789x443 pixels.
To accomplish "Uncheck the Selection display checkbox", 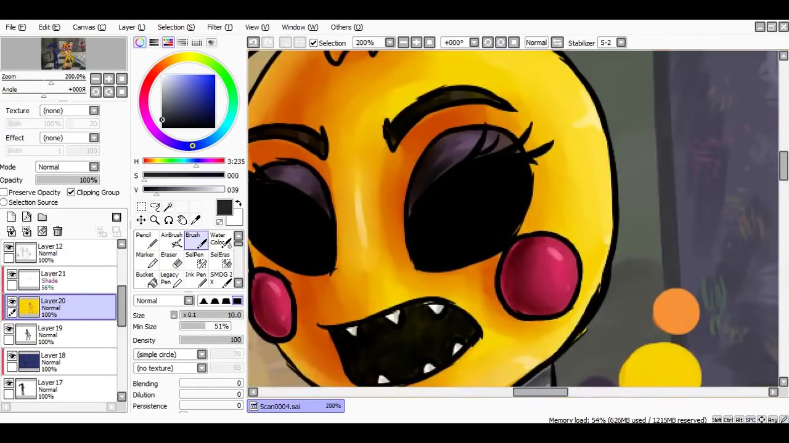I will [313, 42].
